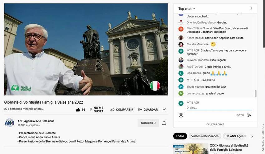Save video with GUARDAR button
The image size is (265, 154).
click(x=148, y=110)
